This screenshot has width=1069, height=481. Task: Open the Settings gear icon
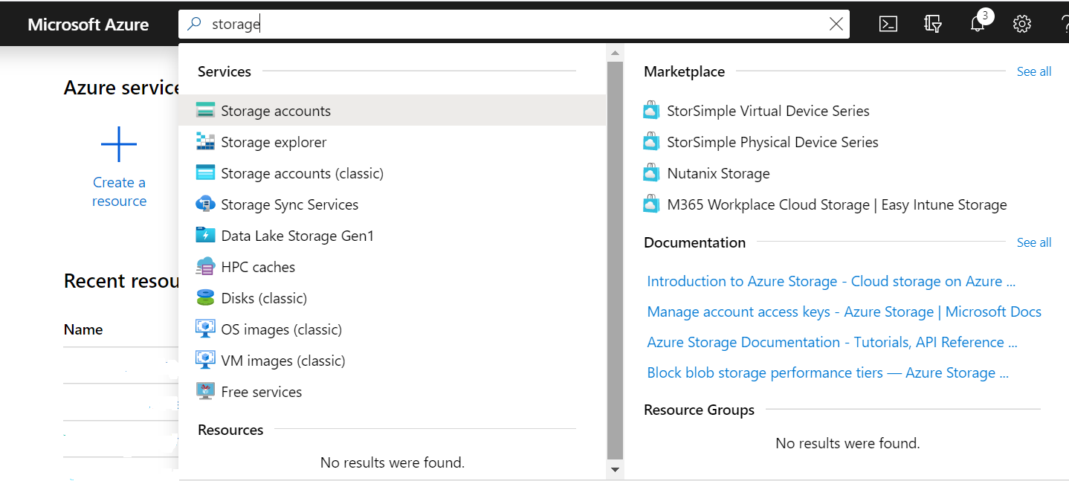tap(1022, 24)
